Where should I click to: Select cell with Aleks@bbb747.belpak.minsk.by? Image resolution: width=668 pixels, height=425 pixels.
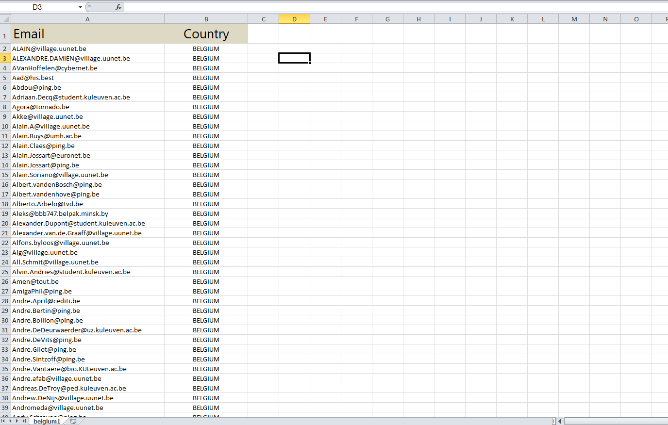(x=87, y=213)
